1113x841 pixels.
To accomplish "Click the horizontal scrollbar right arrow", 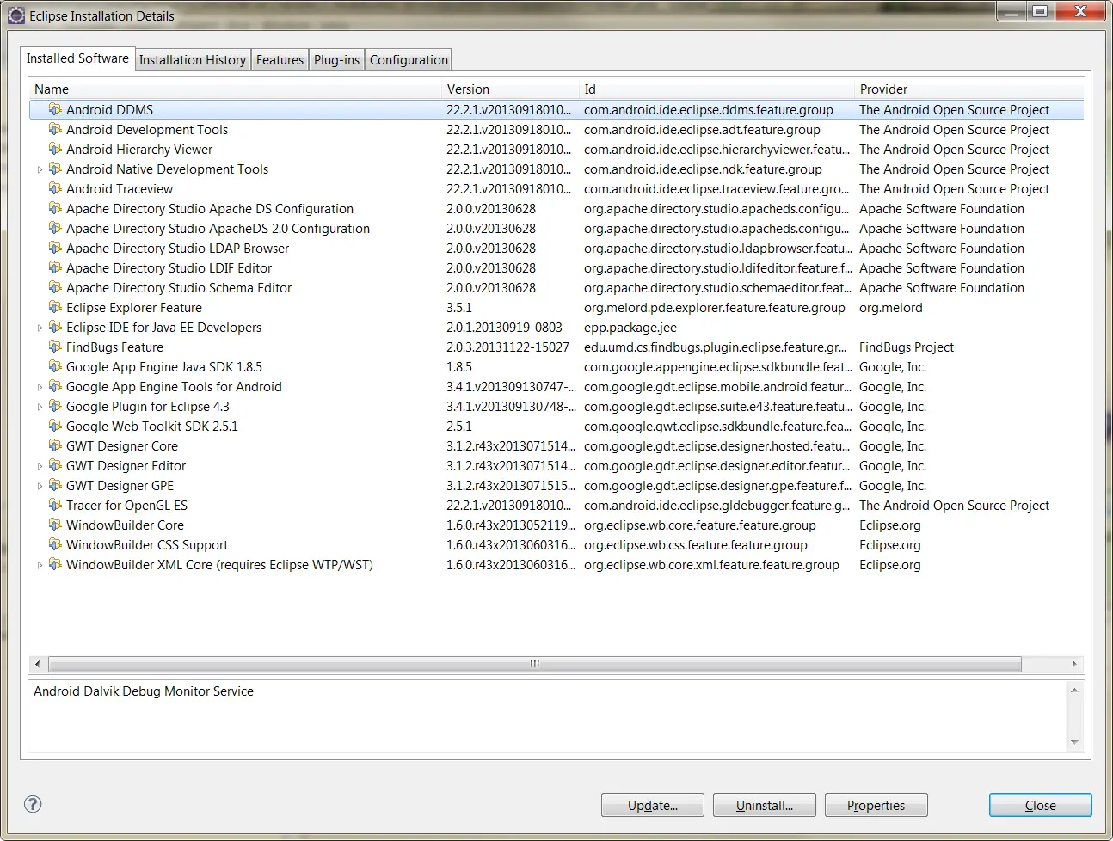I will (1073, 664).
